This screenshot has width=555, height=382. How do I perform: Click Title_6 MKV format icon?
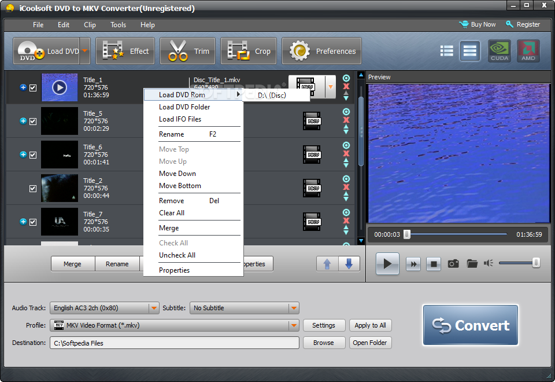pos(312,155)
